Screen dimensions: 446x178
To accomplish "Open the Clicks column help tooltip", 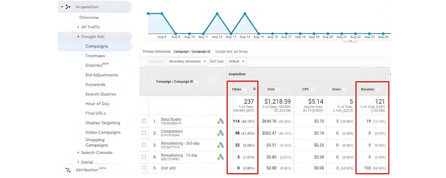I will pos(245,89).
